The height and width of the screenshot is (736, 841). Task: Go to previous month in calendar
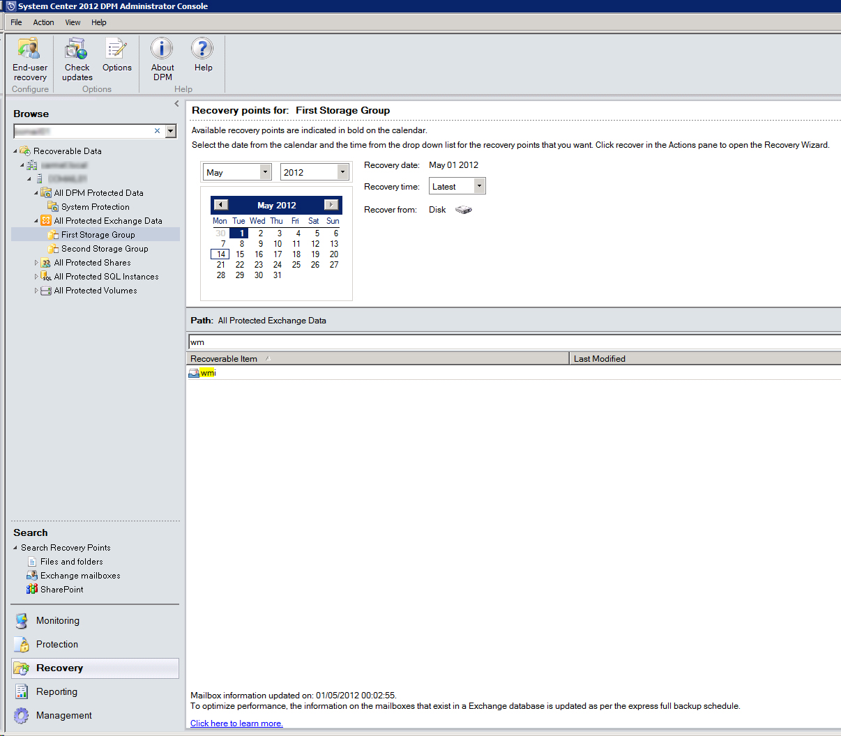point(221,205)
